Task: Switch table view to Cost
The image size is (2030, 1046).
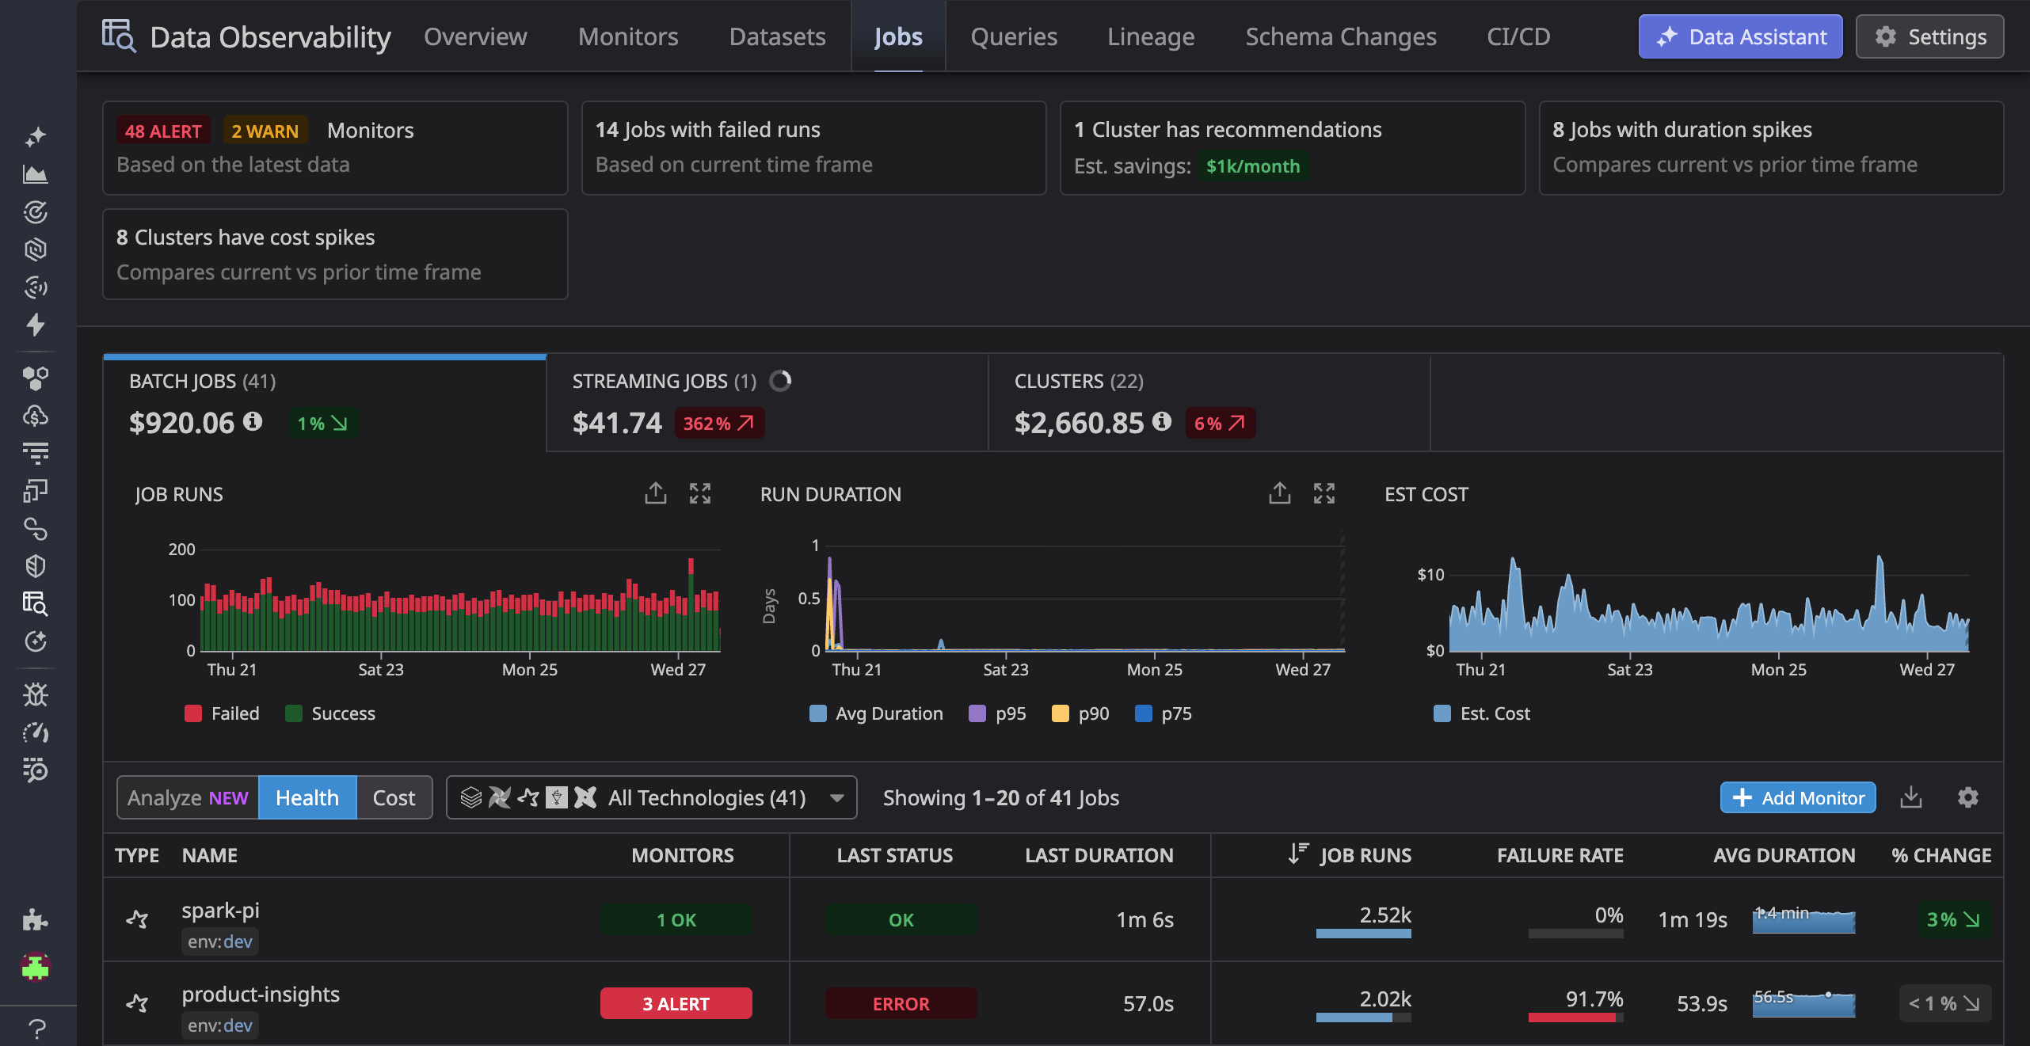Action: (394, 797)
